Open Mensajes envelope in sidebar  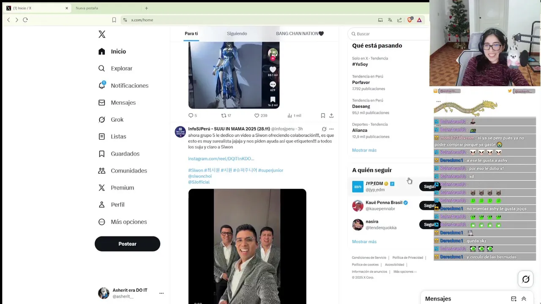click(x=117, y=103)
